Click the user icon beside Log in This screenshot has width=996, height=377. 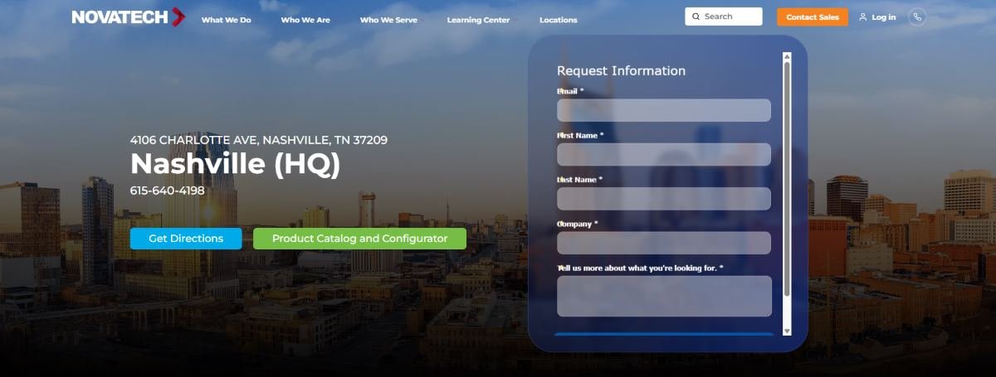tap(863, 17)
